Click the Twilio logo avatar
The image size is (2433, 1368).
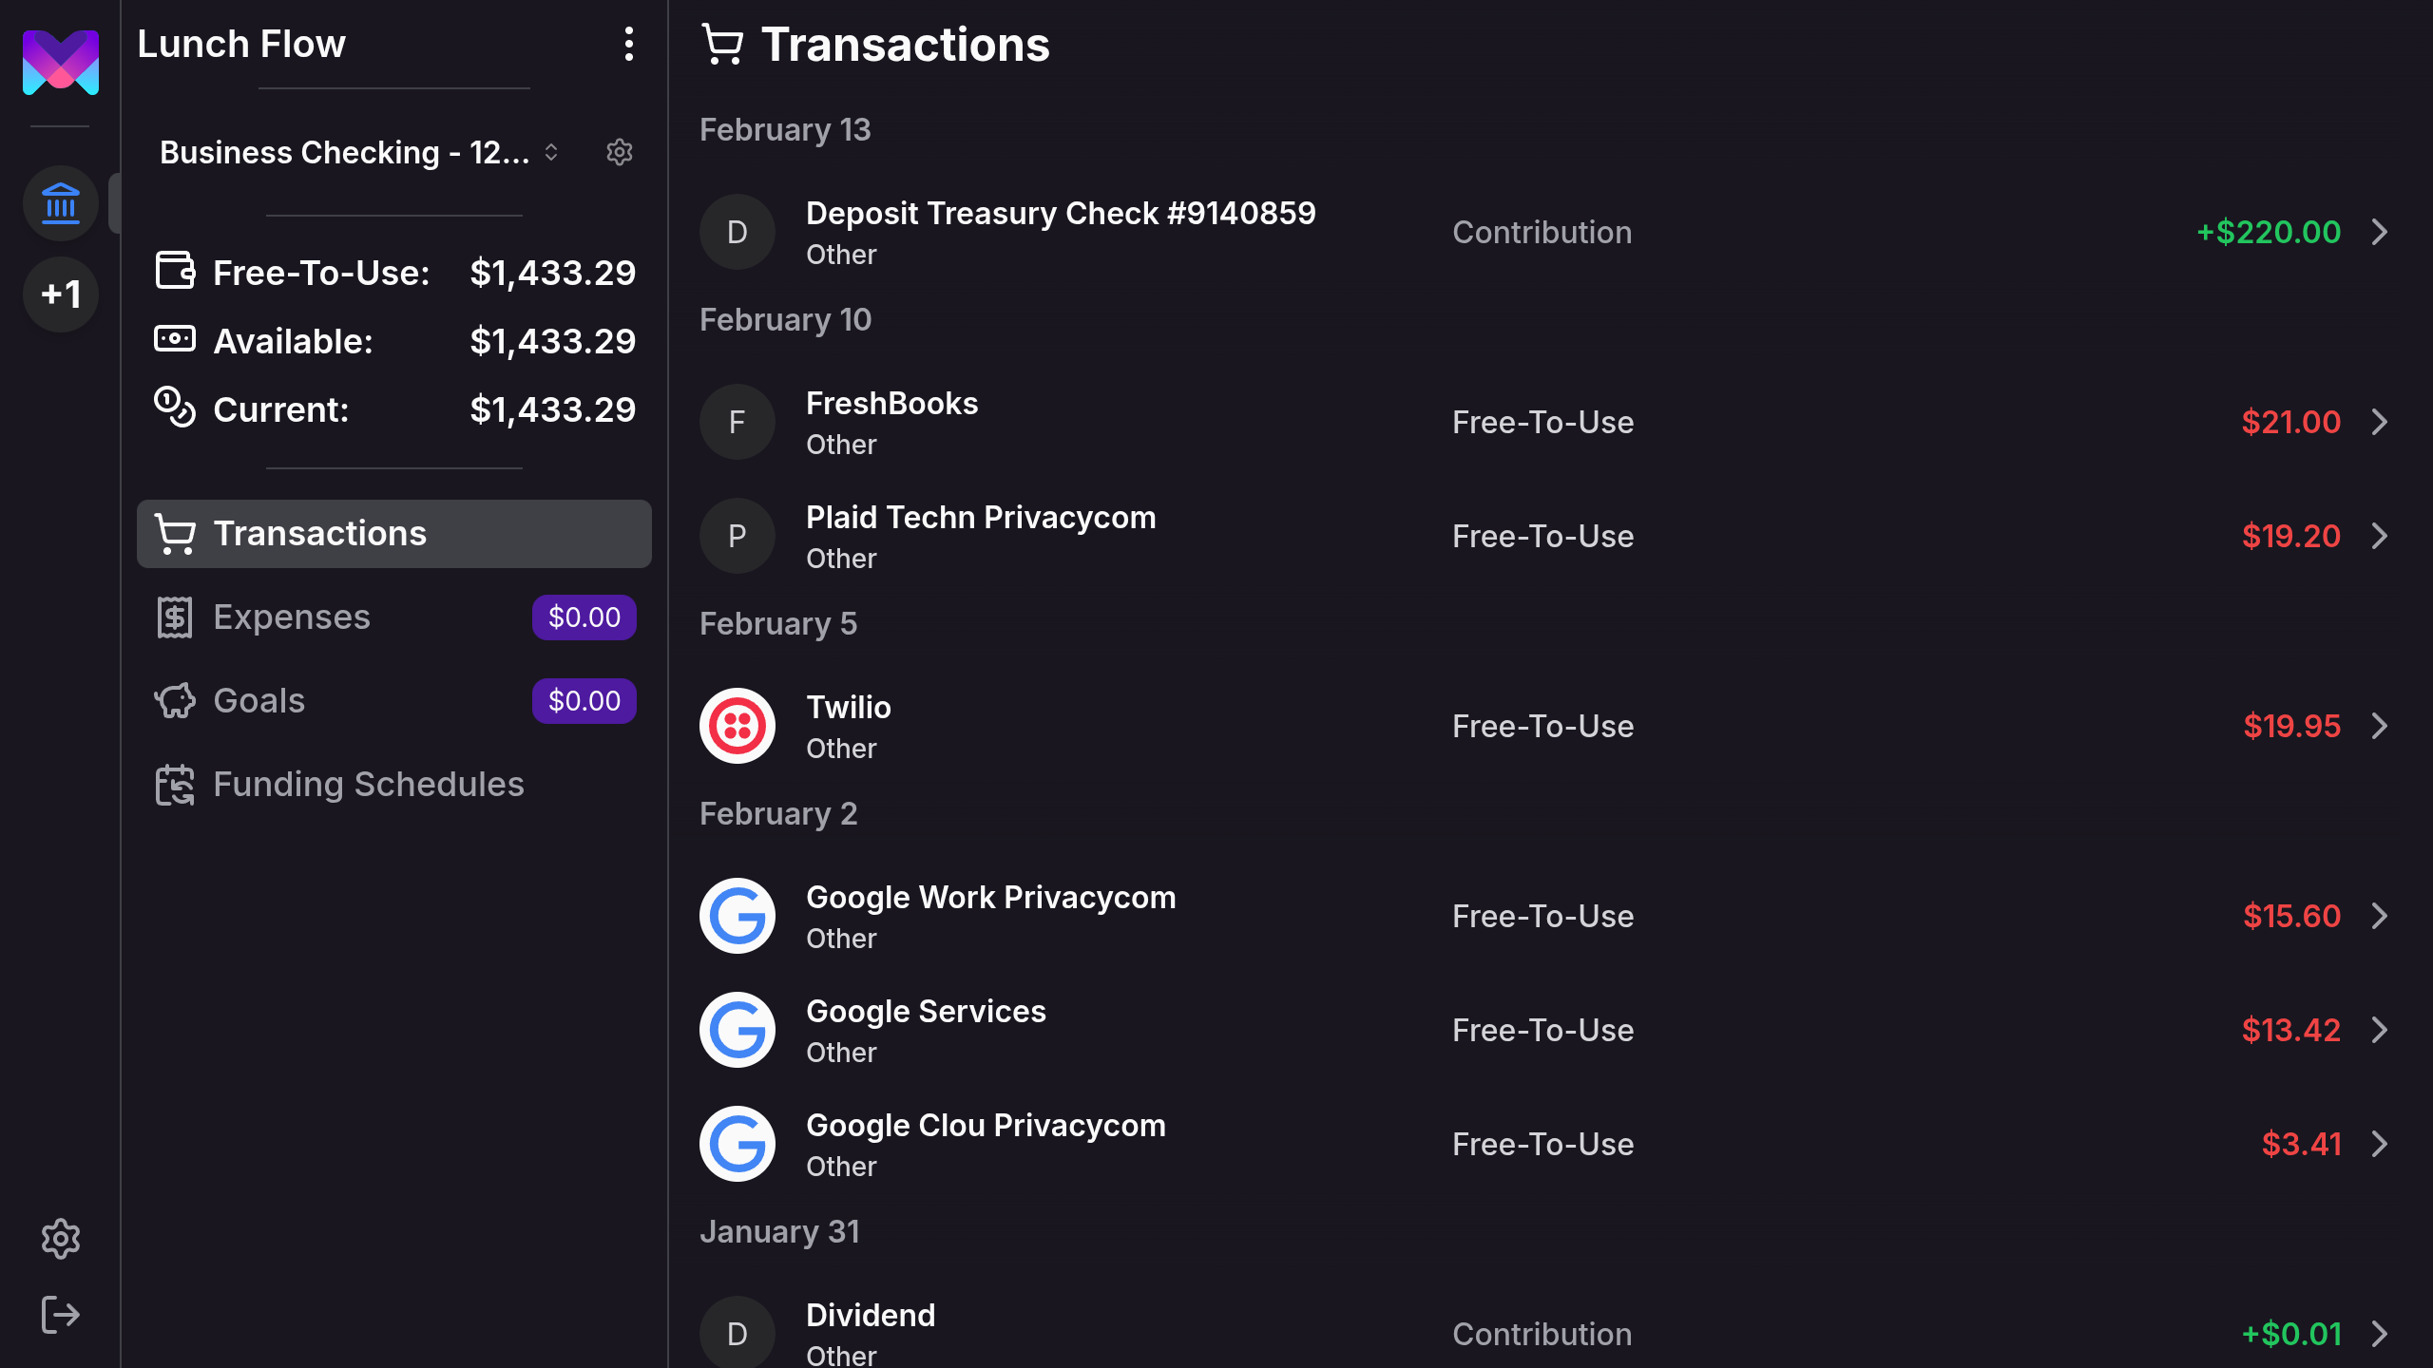(x=738, y=726)
